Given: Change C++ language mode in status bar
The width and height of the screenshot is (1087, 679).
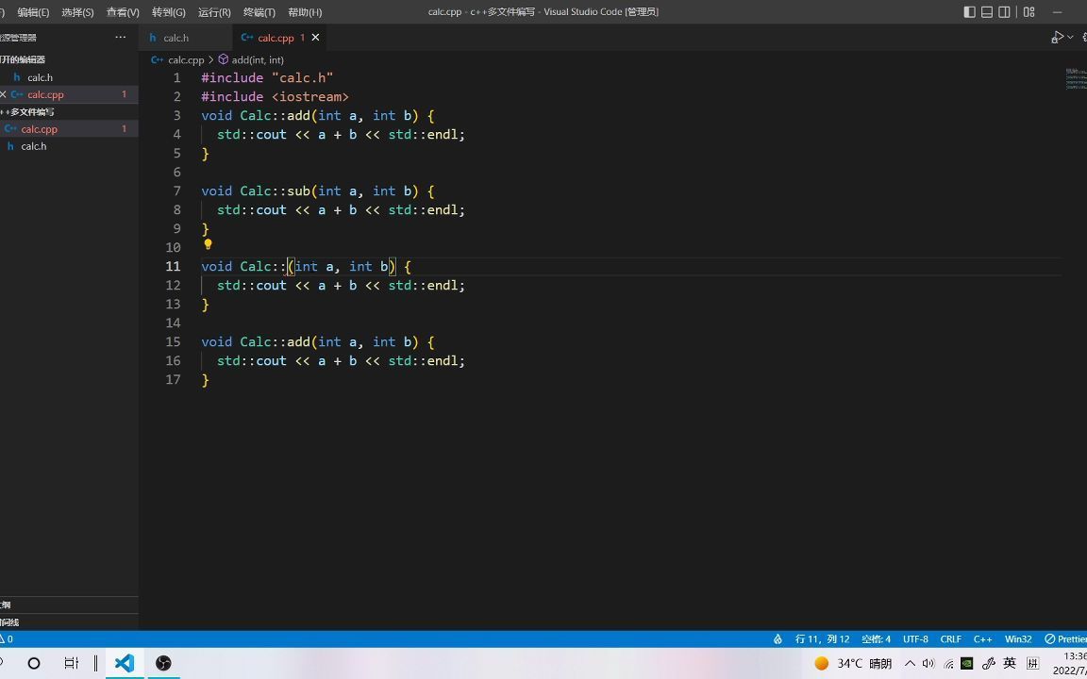Looking at the screenshot, I should [x=982, y=638].
